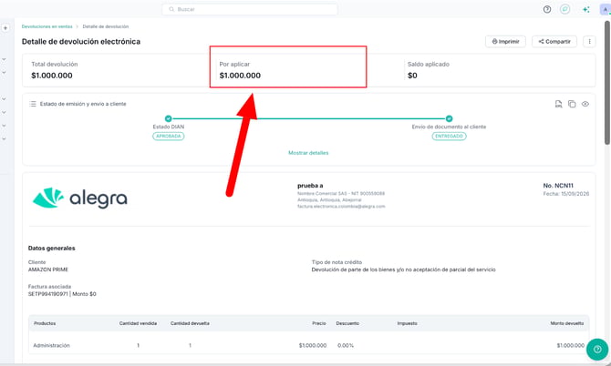
Task: Open the round help button at bottom right
Action: 597,350
